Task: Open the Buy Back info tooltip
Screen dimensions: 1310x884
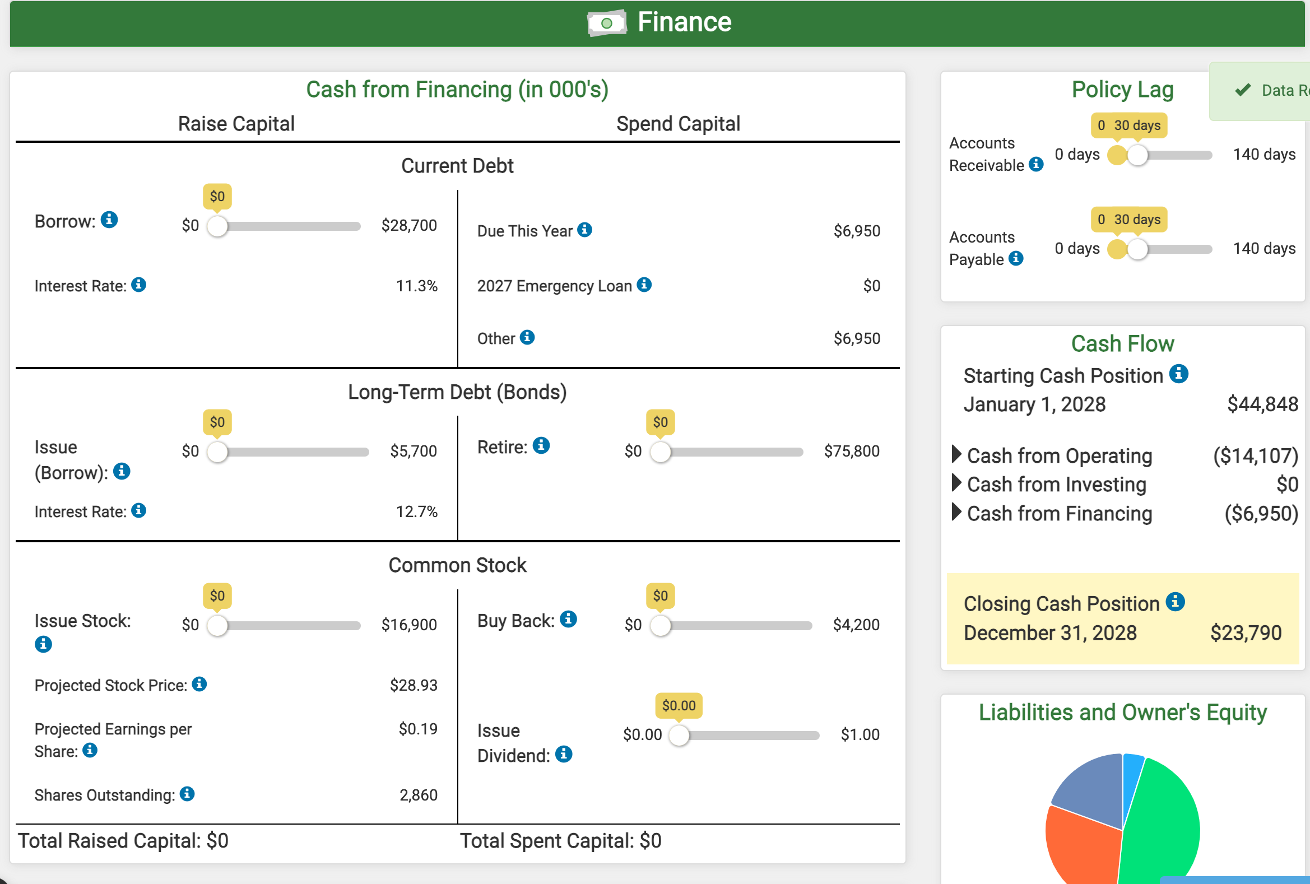Action: click(x=569, y=620)
